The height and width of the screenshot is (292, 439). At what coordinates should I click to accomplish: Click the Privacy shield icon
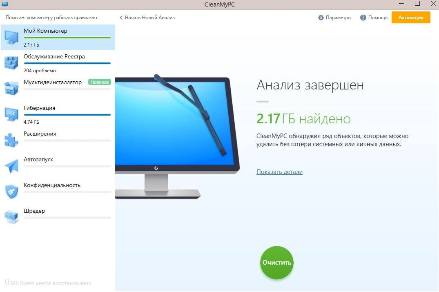(x=11, y=192)
